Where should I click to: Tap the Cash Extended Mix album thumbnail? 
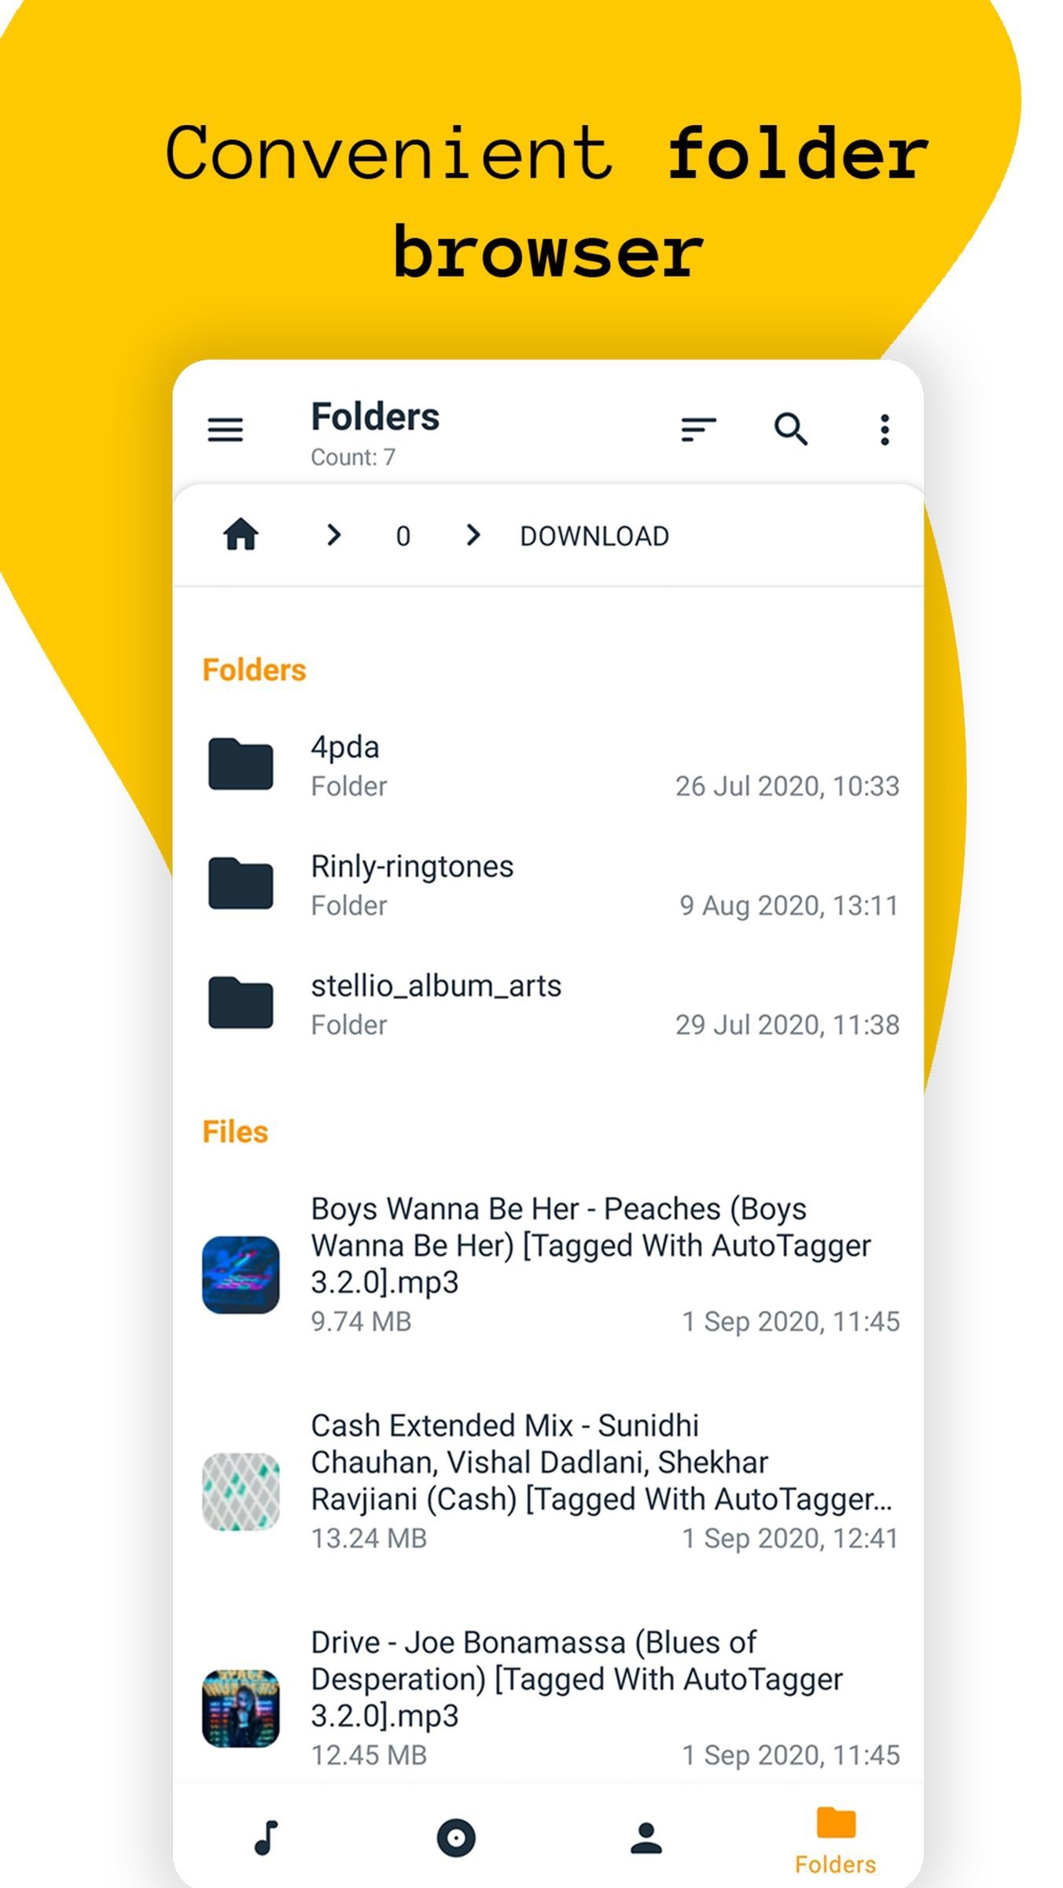[241, 1492]
